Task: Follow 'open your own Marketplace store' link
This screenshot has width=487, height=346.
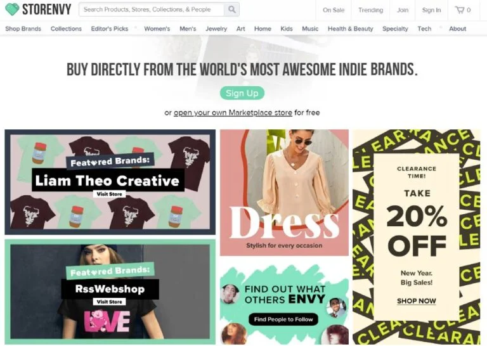Action: (x=233, y=112)
